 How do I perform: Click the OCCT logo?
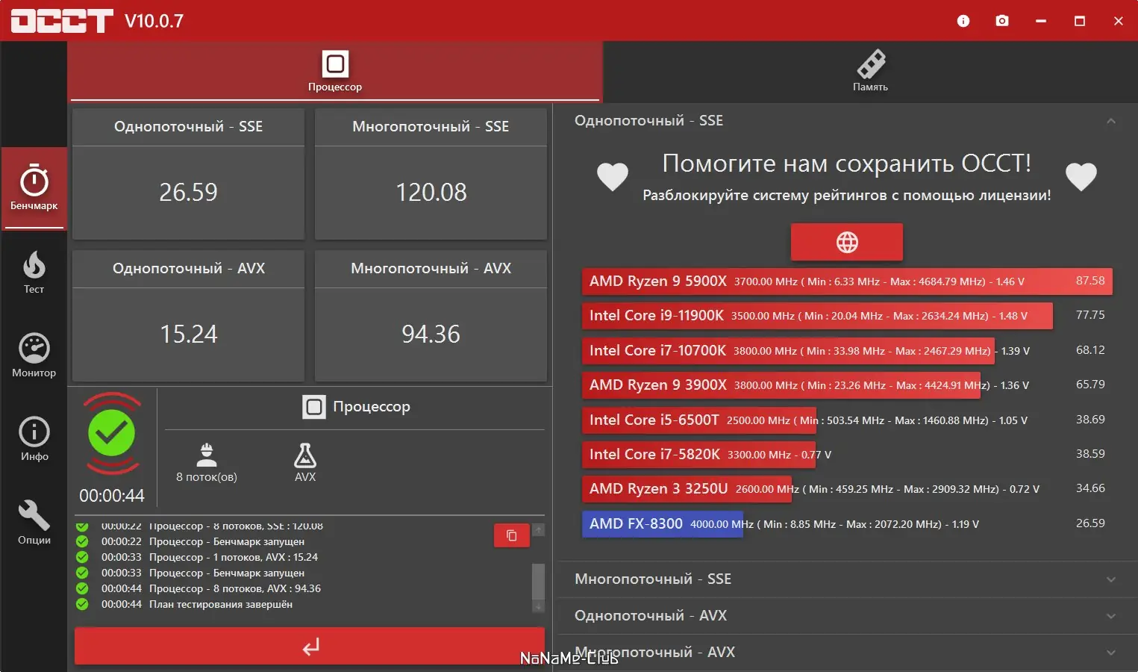coord(62,21)
